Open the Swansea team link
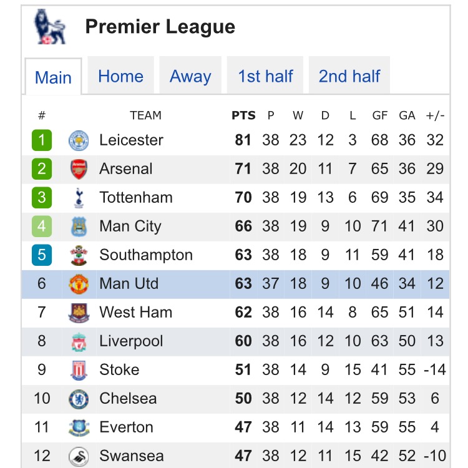 point(131,456)
